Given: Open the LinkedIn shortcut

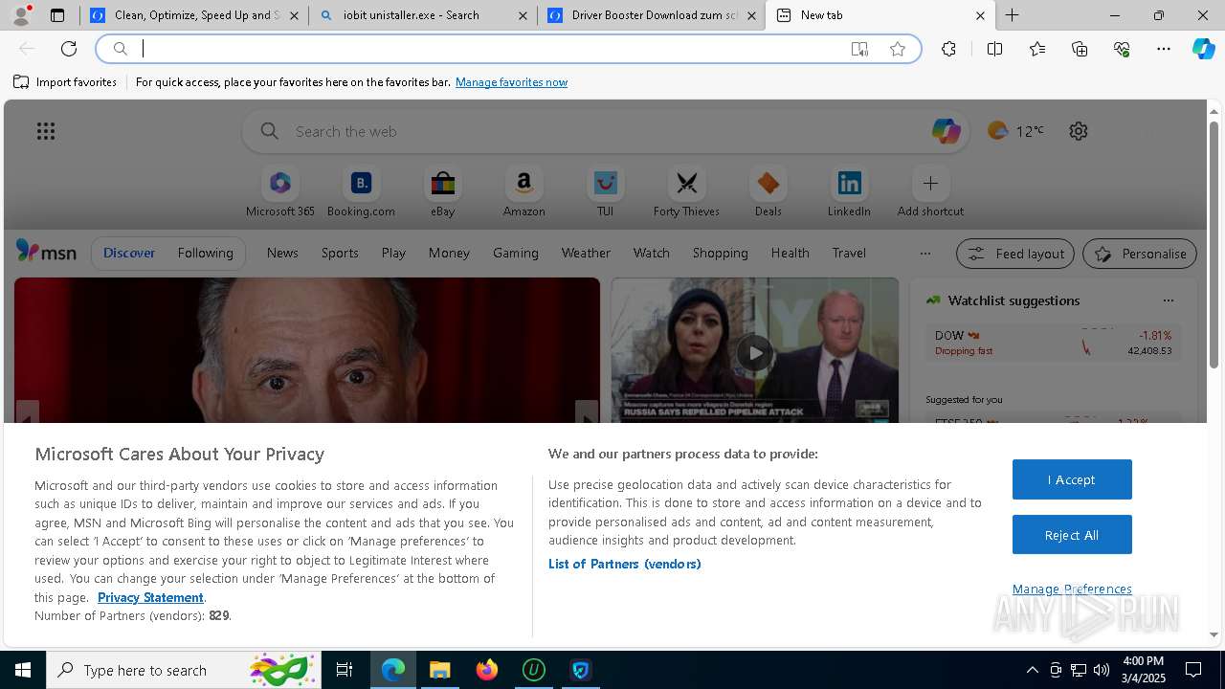Looking at the screenshot, I should click(x=849, y=192).
